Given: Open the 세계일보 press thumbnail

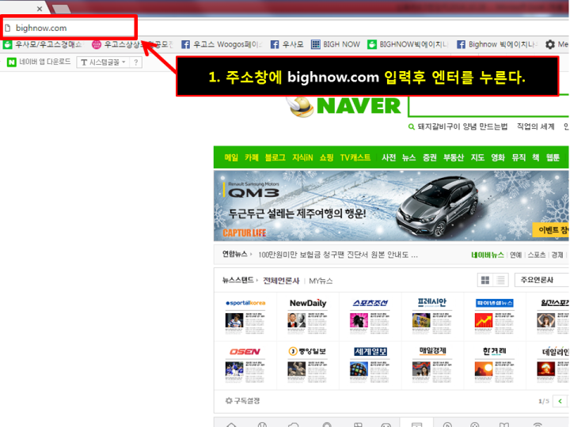Looking at the screenshot, I should [370, 365].
